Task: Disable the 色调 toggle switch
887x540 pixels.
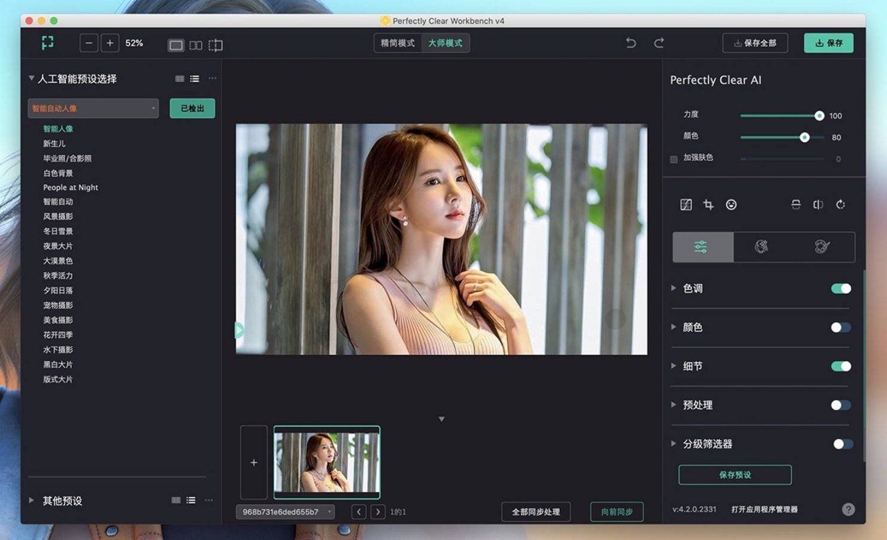Action: click(841, 288)
